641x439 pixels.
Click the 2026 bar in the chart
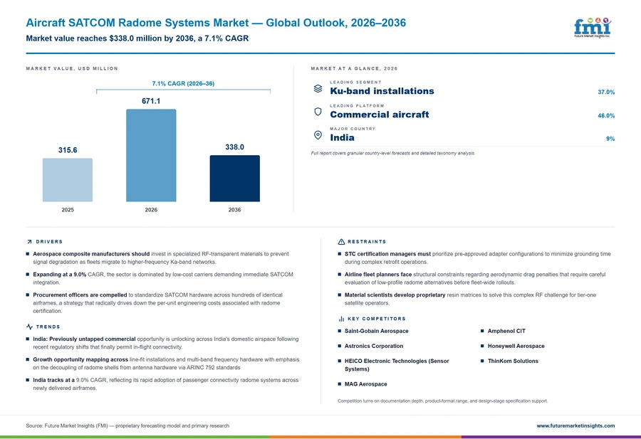[151, 155]
